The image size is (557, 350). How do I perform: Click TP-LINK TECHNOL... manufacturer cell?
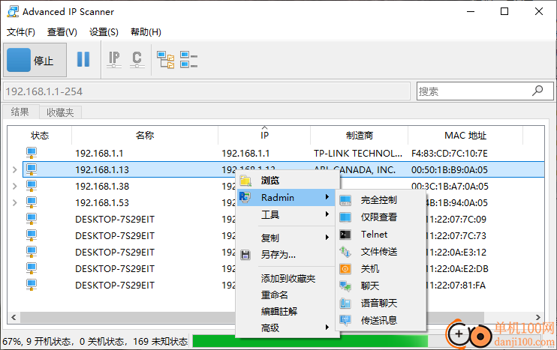[x=358, y=154]
